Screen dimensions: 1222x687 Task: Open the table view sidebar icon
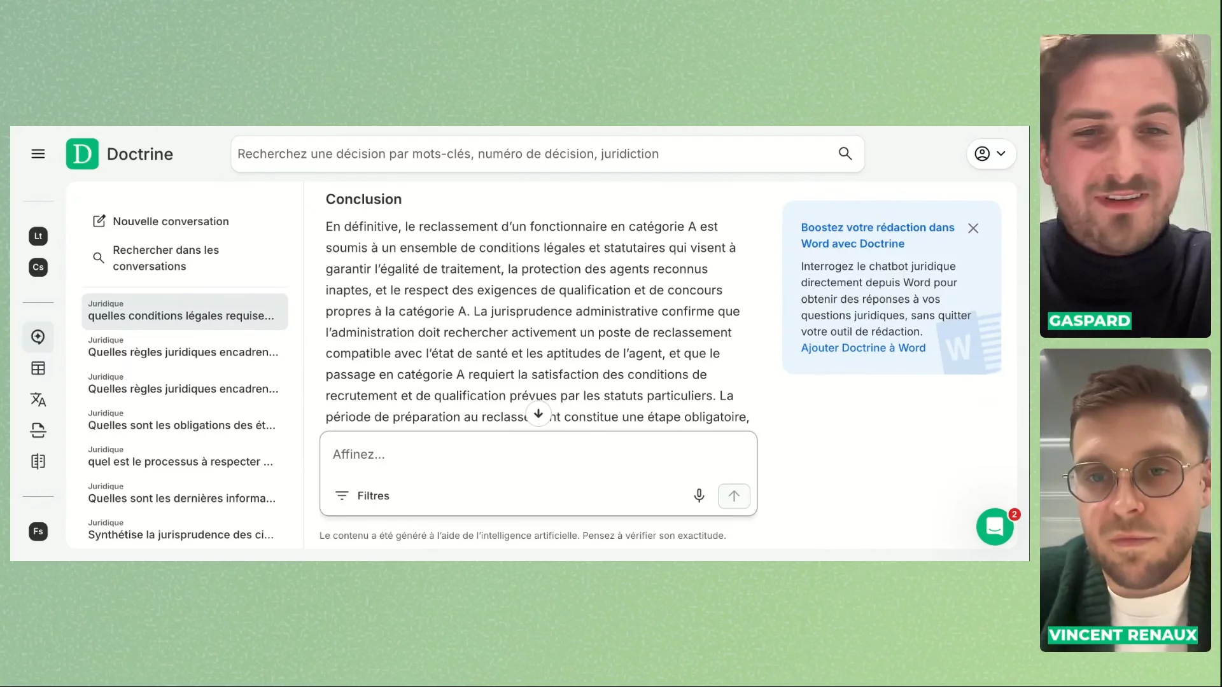[38, 368]
